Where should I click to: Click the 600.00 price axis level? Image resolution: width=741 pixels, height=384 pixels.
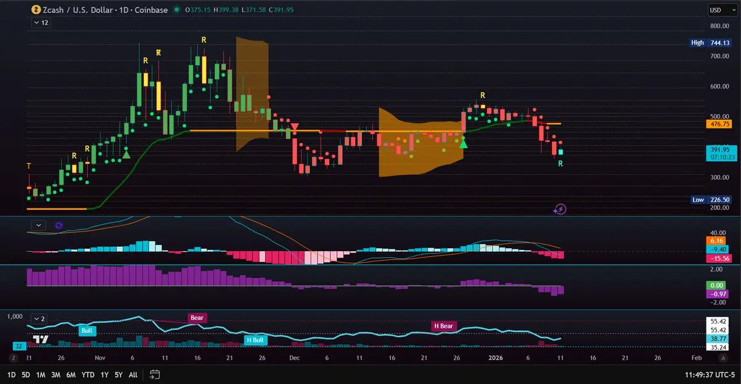[x=720, y=86]
